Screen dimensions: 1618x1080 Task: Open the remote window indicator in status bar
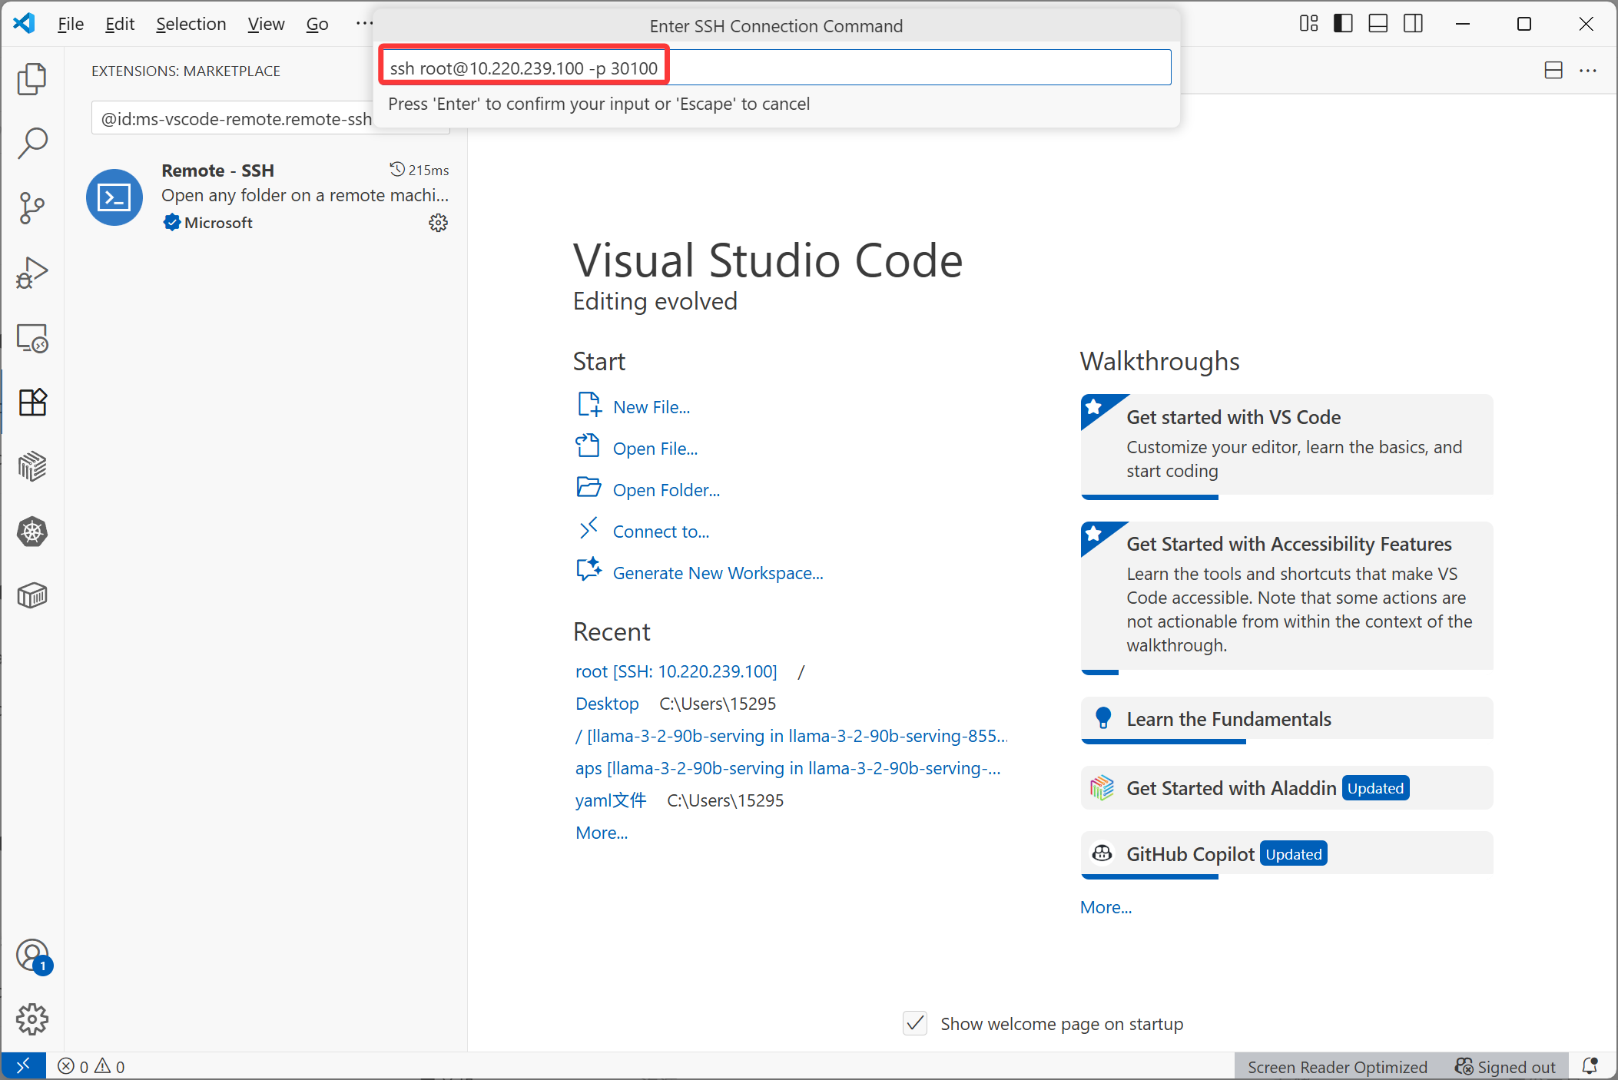(x=23, y=1066)
